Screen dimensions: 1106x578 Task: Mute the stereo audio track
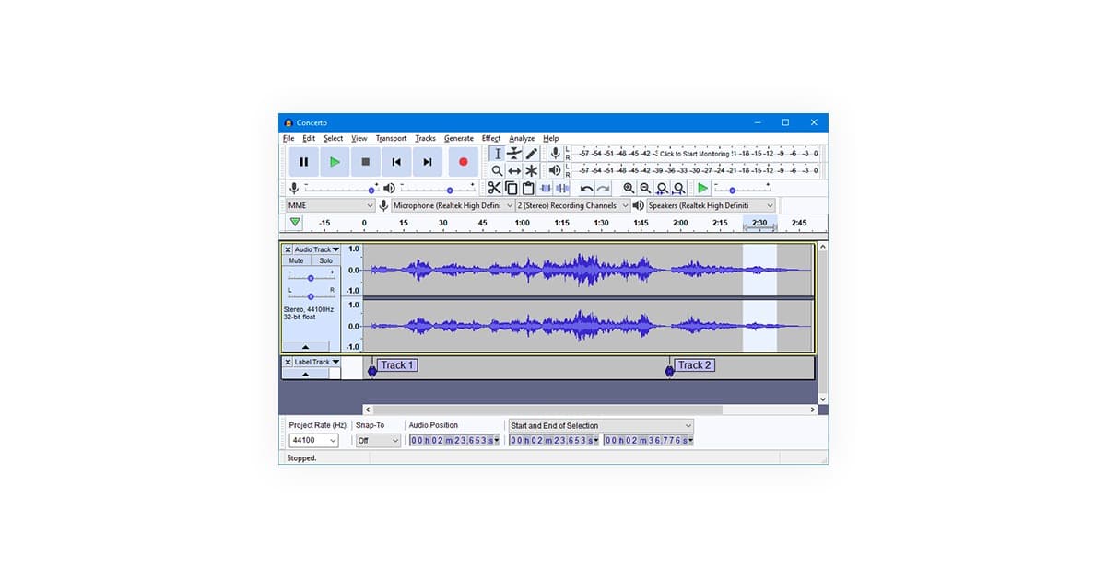[298, 260]
